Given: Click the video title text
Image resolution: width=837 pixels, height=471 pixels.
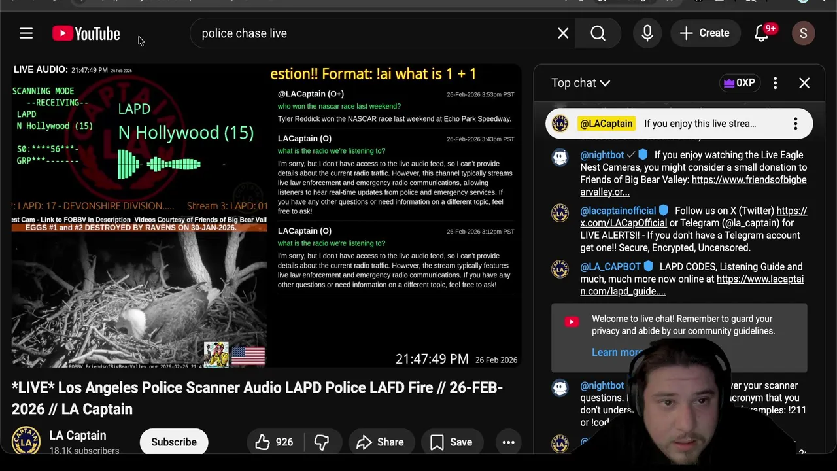Looking at the screenshot, I should pos(257,398).
